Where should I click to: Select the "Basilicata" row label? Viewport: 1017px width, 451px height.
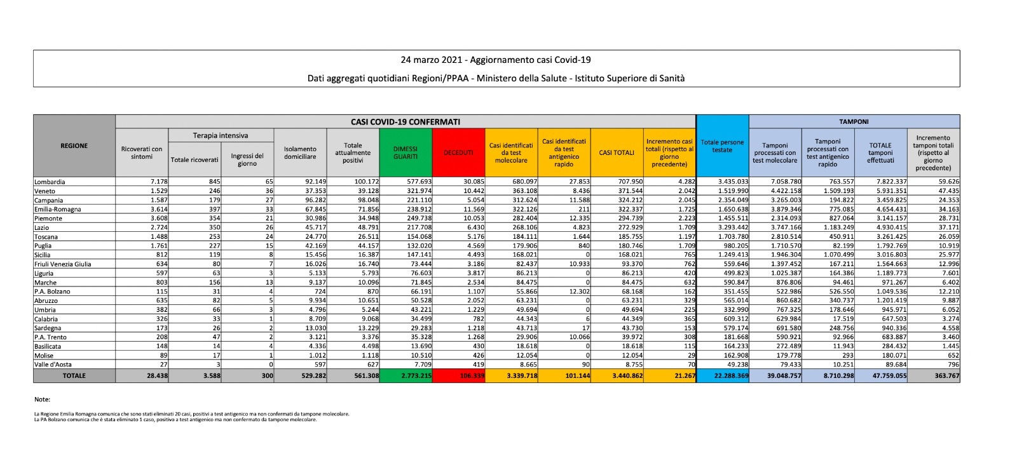(48, 346)
